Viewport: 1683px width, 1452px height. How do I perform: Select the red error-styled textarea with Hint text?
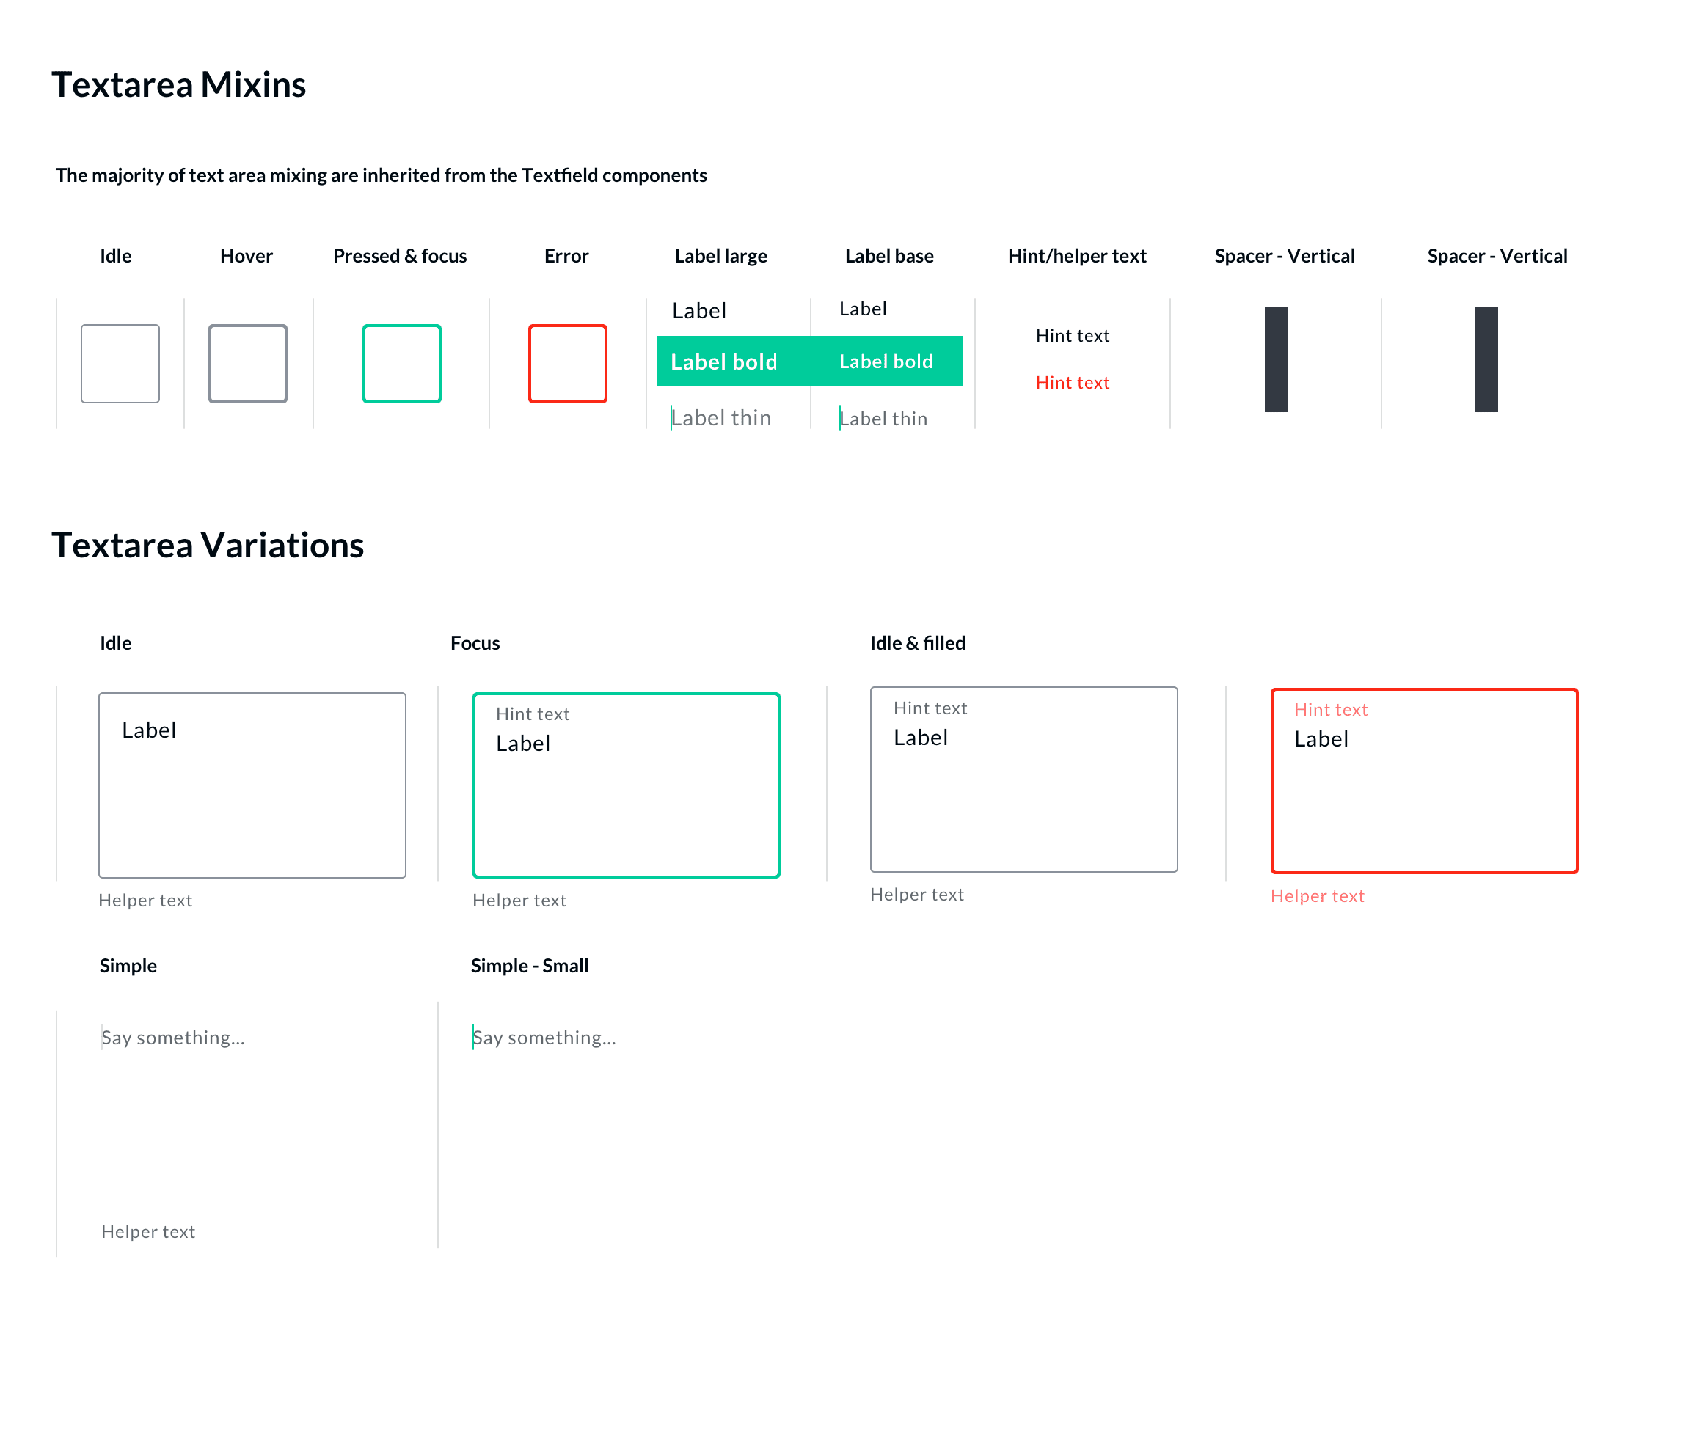[1423, 781]
